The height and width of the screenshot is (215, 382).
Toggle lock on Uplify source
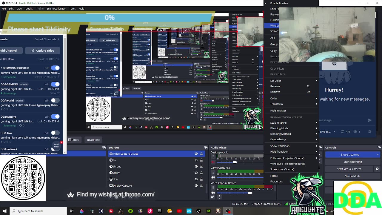(x=201, y=173)
